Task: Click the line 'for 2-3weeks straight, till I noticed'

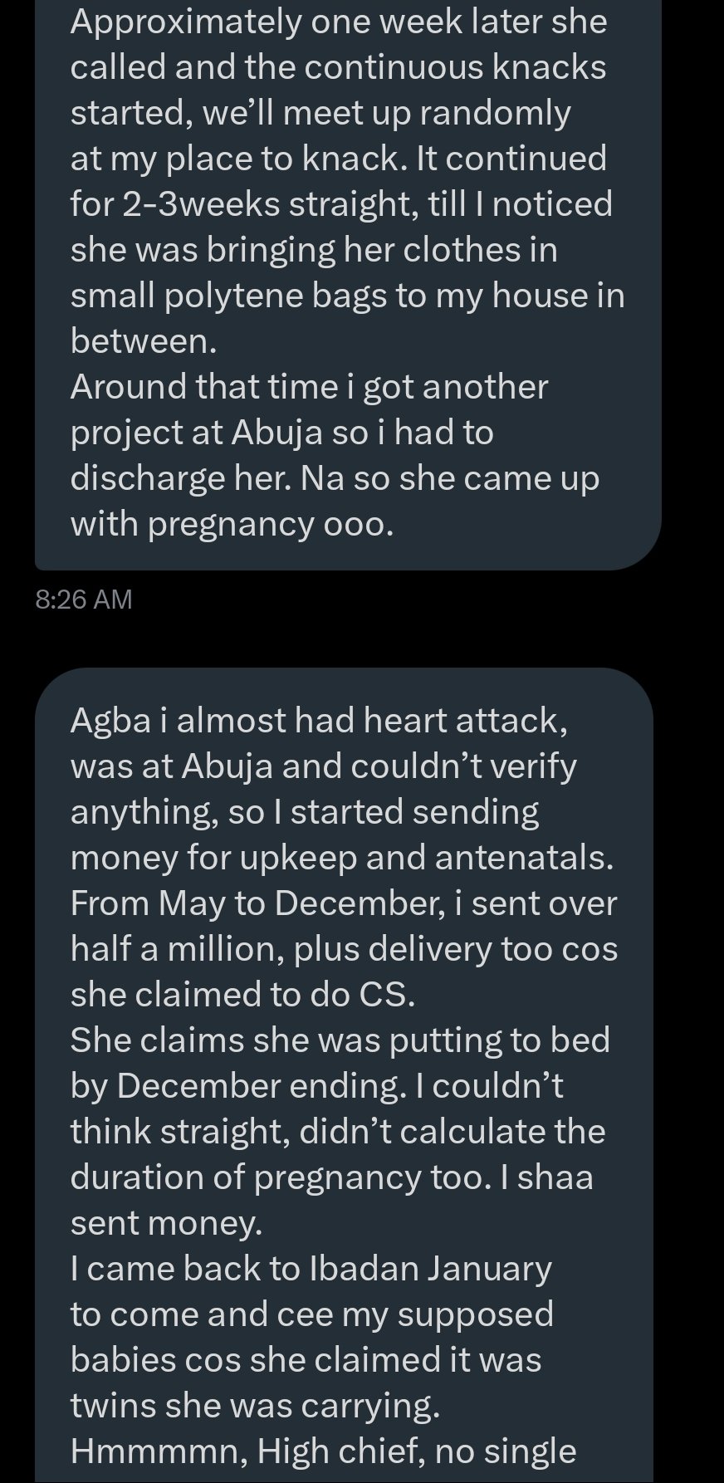Action: 341,204
